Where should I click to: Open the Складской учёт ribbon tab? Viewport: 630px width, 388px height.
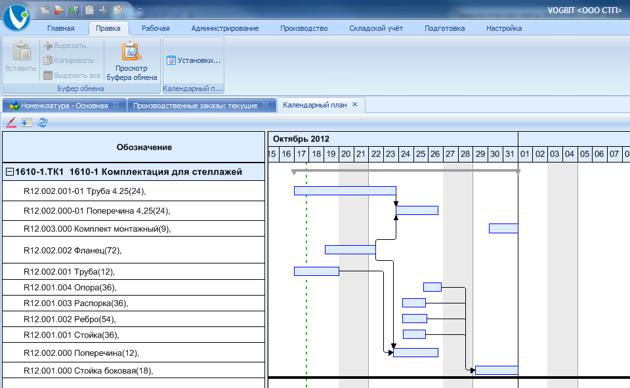point(376,28)
